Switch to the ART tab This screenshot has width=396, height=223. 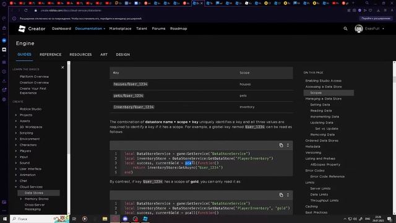(x=104, y=55)
